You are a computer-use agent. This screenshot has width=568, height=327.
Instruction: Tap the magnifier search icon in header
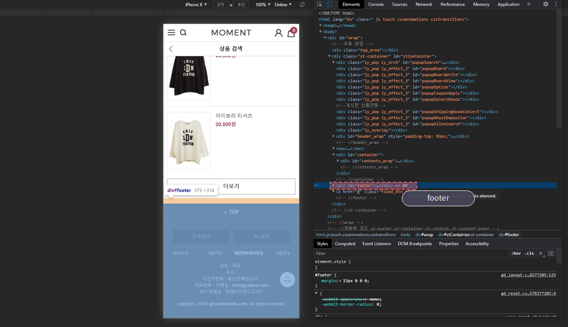click(x=183, y=33)
